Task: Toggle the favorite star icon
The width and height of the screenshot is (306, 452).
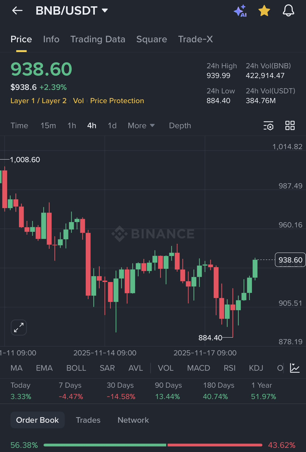Action: (x=264, y=11)
